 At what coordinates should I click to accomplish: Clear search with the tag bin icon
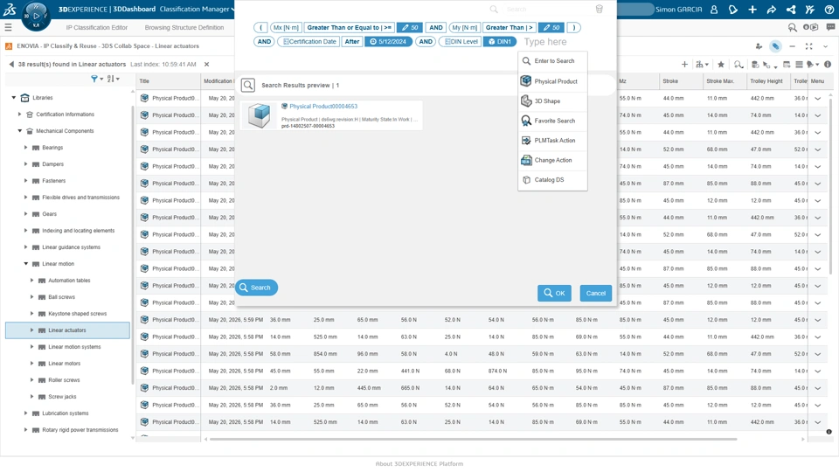tap(600, 9)
